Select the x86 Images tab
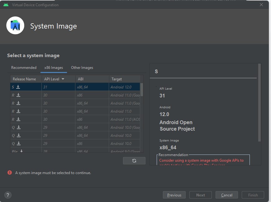The width and height of the screenshot is (271, 202). [x=54, y=68]
